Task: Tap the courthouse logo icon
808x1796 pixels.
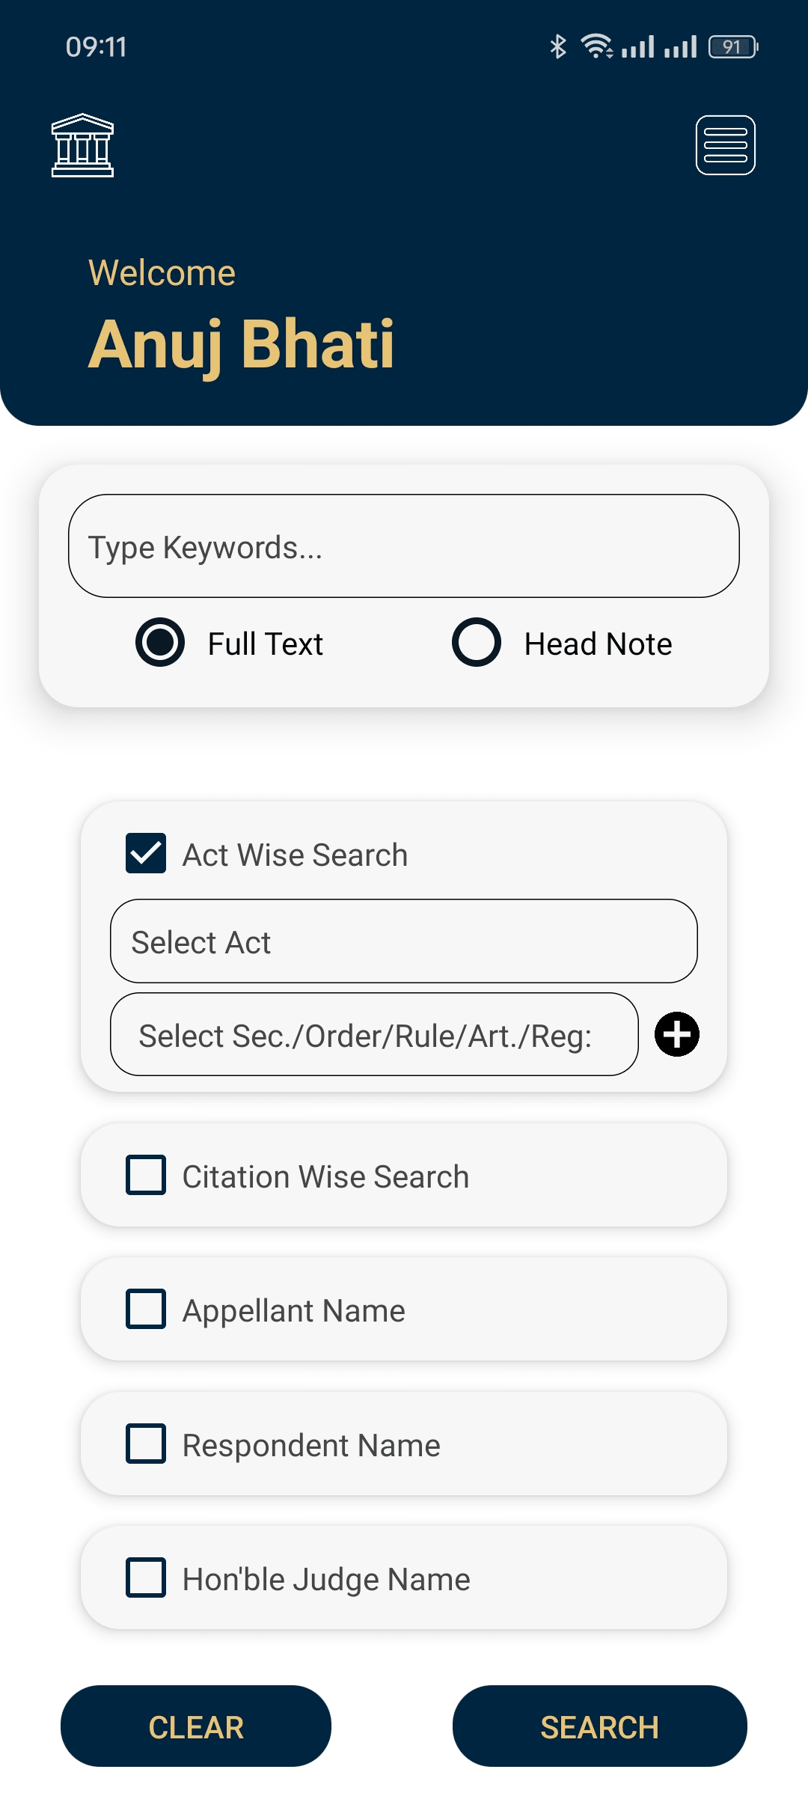Action: (82, 145)
